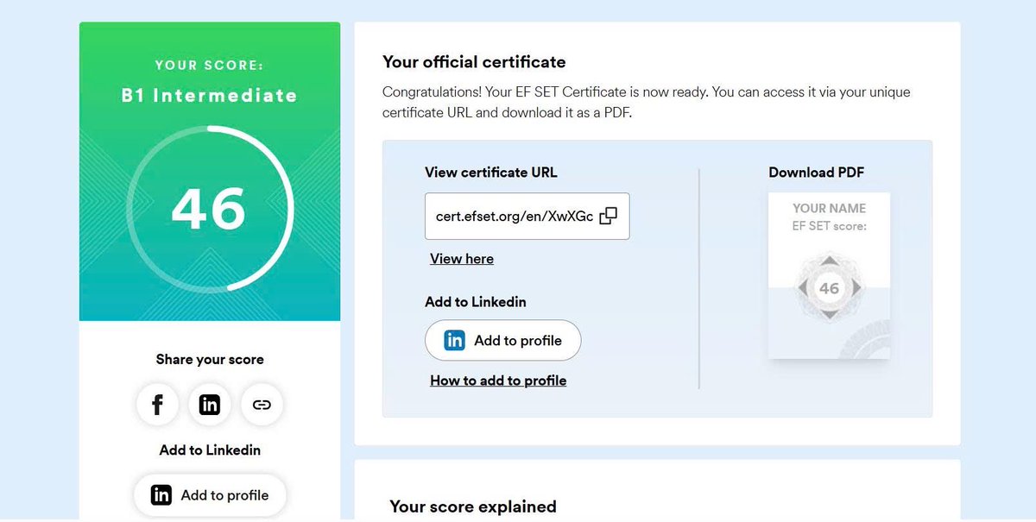Click 'Share your score' heading
The height and width of the screenshot is (522, 1036).
click(x=210, y=360)
